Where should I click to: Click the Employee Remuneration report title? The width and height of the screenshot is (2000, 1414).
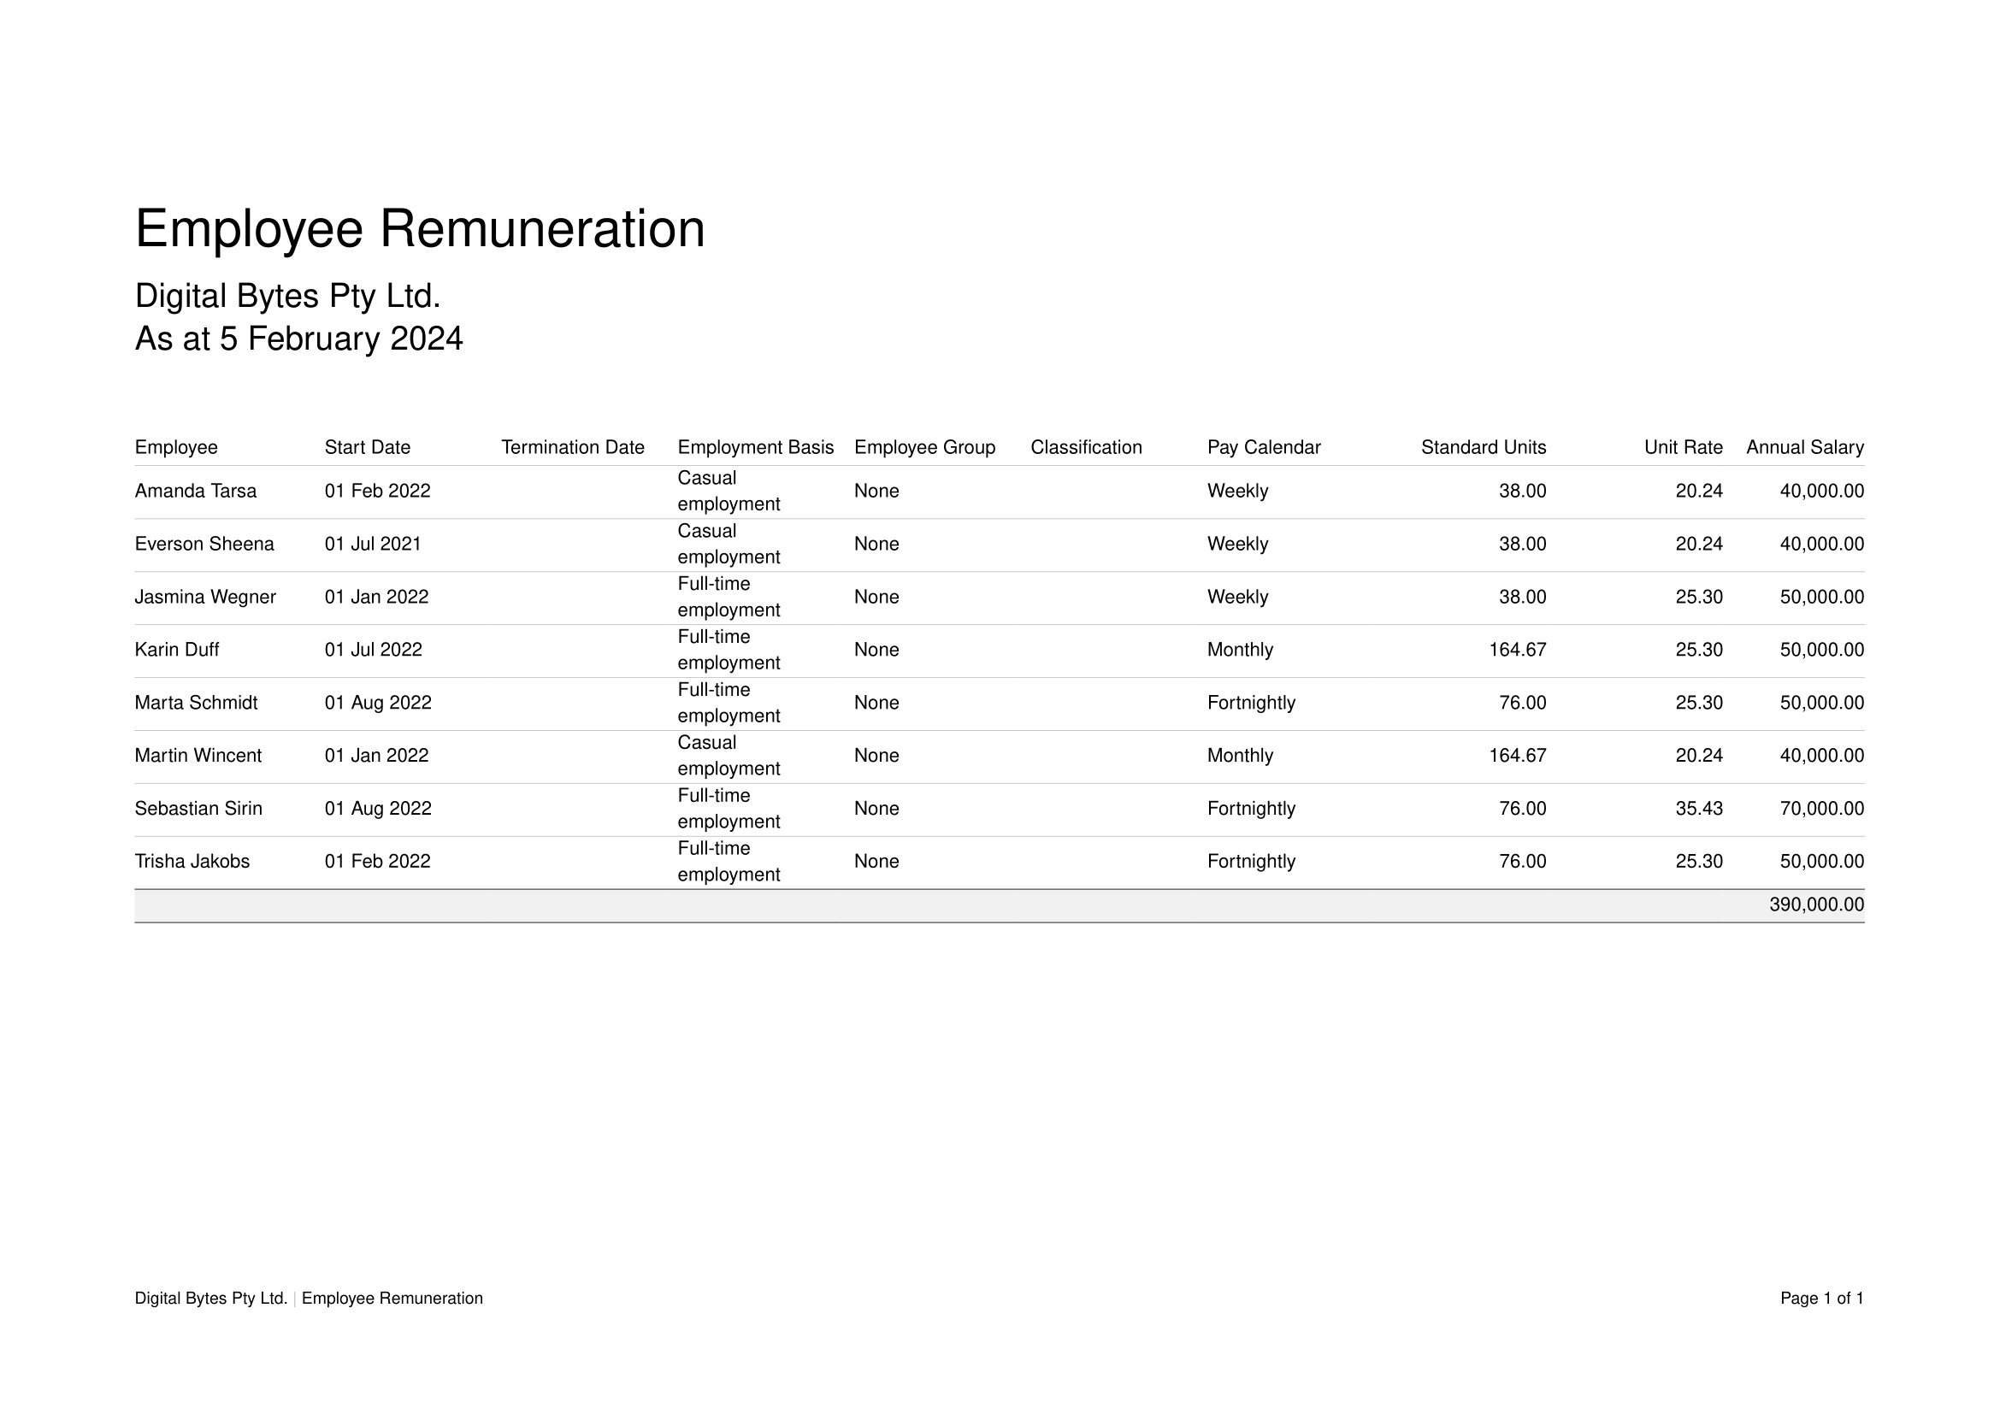click(x=419, y=230)
